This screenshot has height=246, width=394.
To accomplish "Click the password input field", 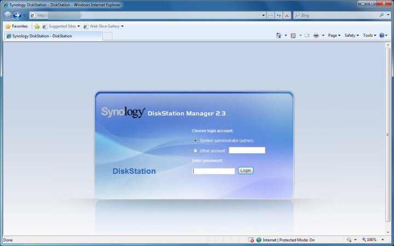I will coord(213,171).
